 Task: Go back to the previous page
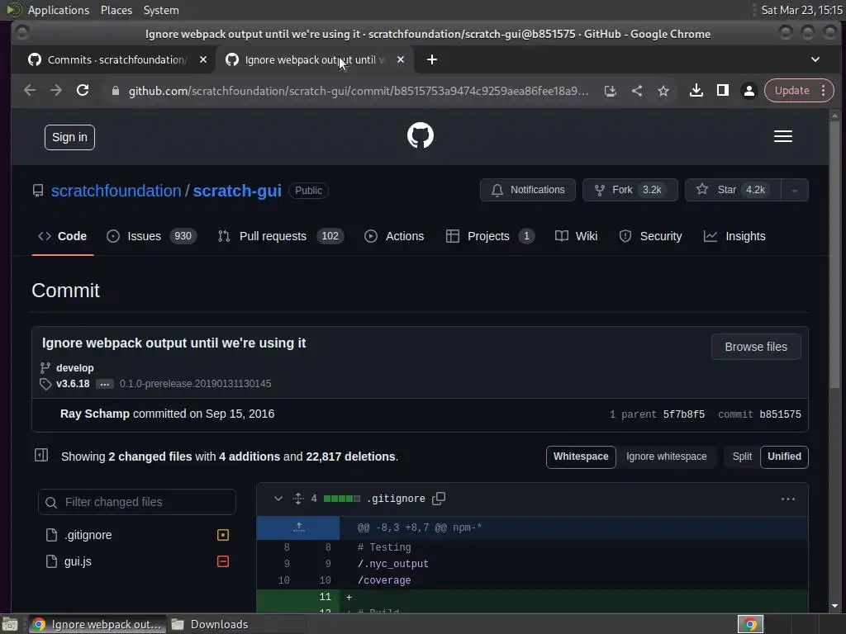[30, 91]
